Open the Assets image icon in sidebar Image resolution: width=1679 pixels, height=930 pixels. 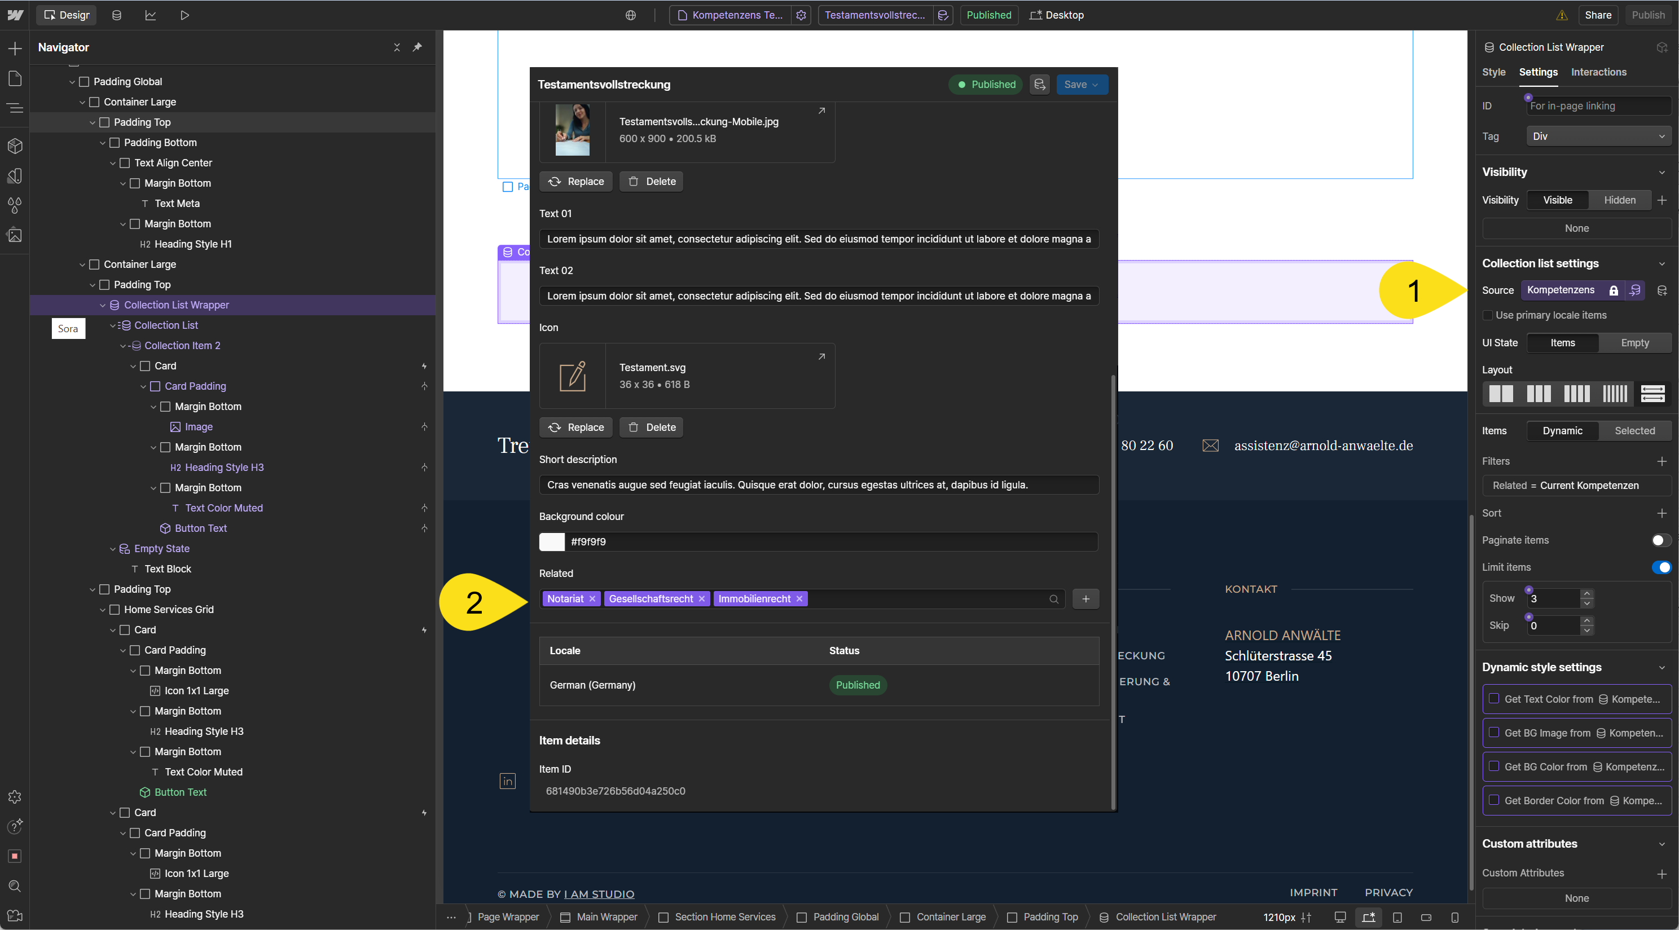tap(14, 235)
